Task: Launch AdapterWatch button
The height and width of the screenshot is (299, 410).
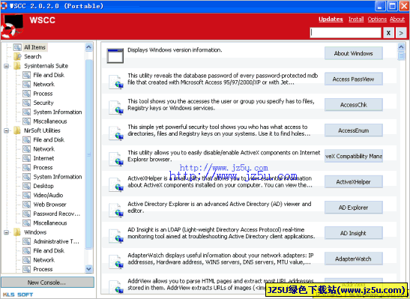Action: [x=354, y=259]
